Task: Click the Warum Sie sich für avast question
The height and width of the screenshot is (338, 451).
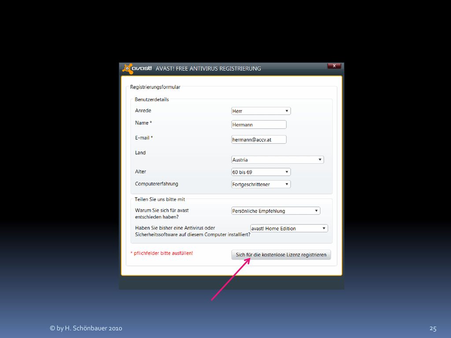Action: coord(162,213)
